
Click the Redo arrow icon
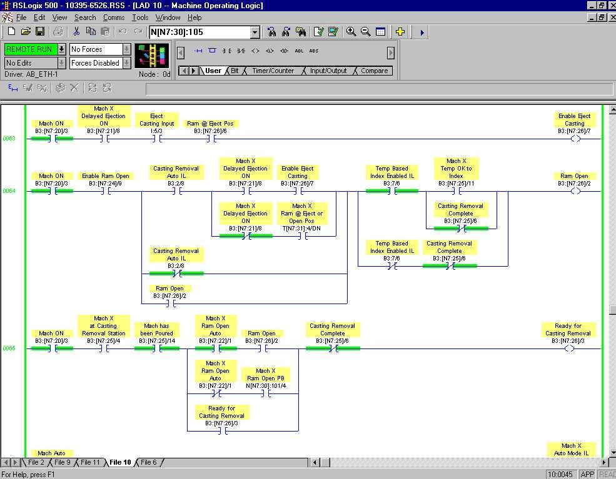[138, 32]
